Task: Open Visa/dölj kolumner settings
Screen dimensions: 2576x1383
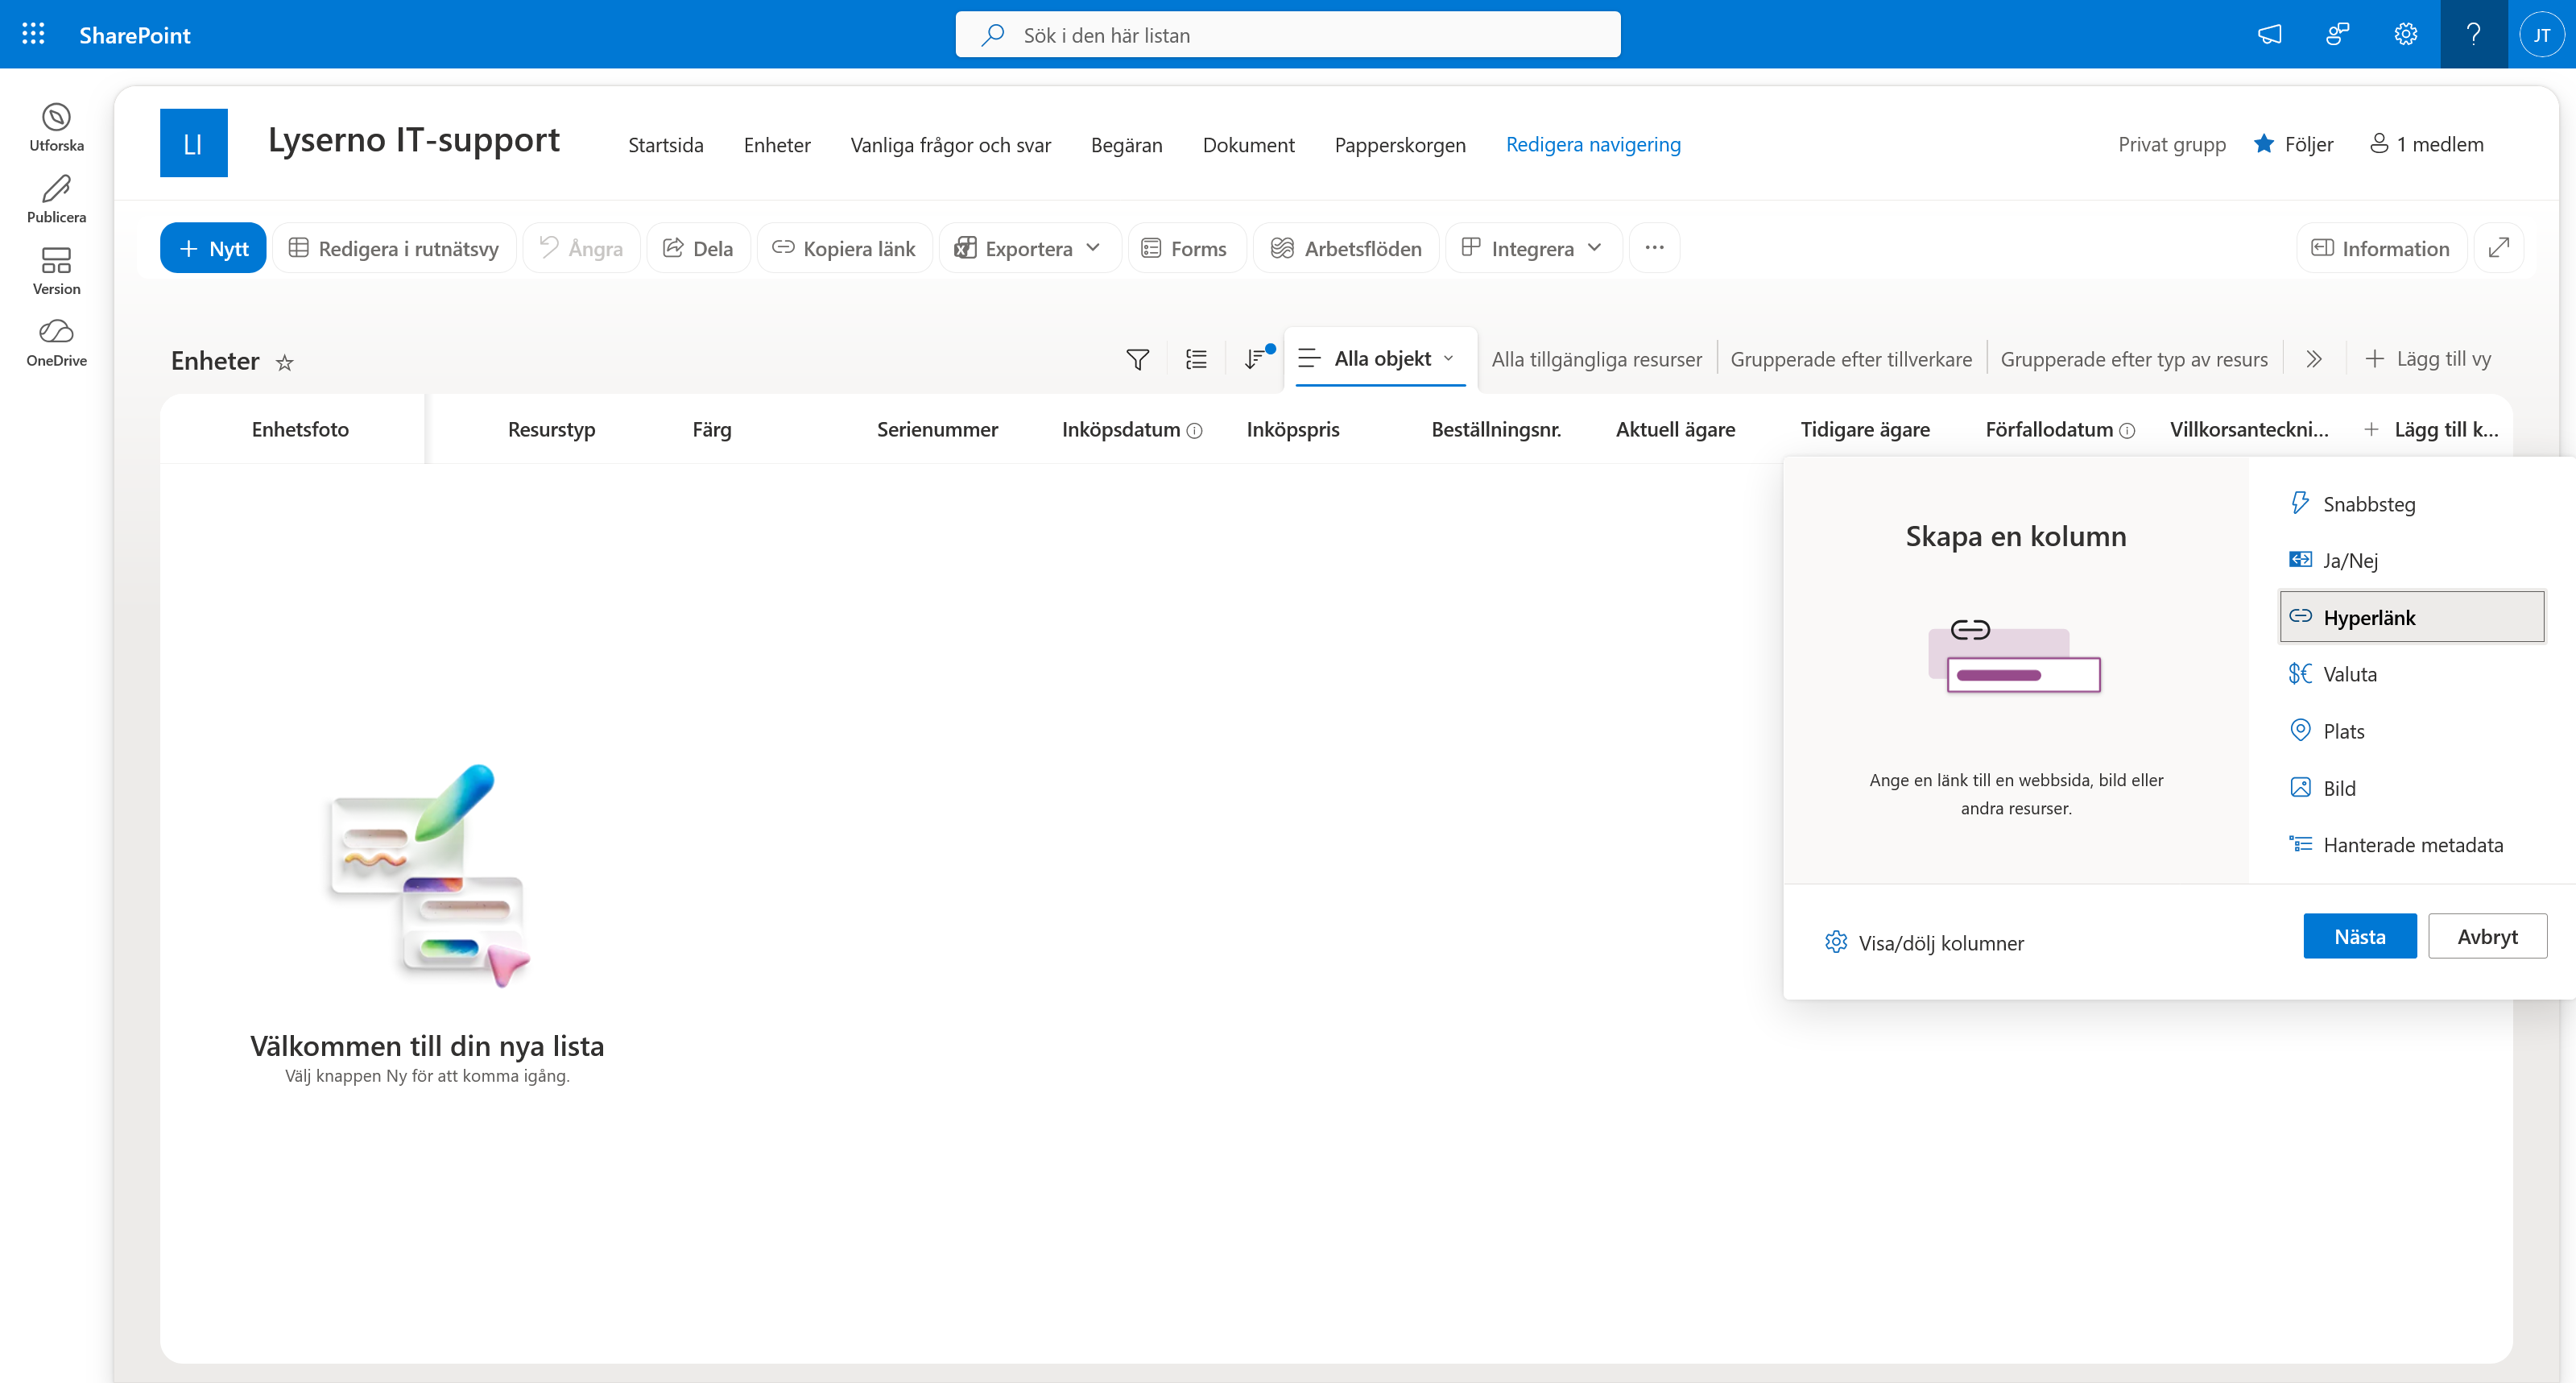Action: coord(1924,943)
